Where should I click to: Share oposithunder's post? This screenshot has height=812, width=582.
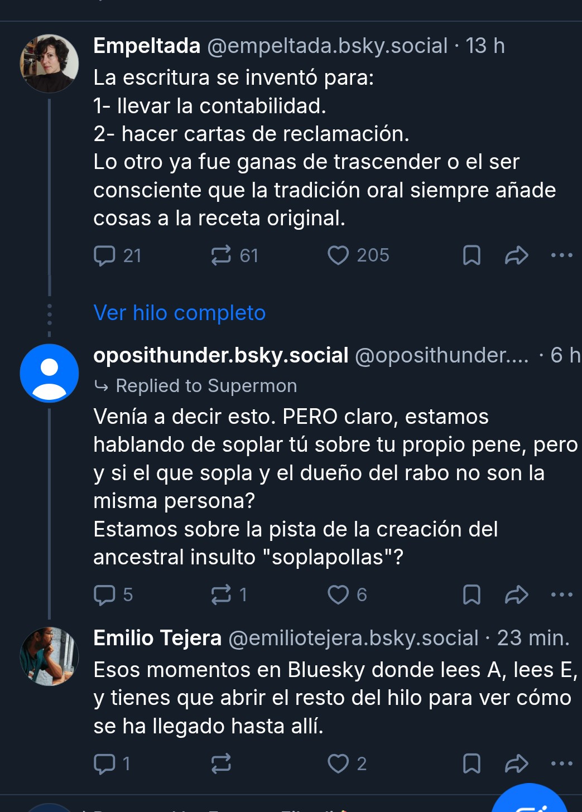tap(516, 594)
